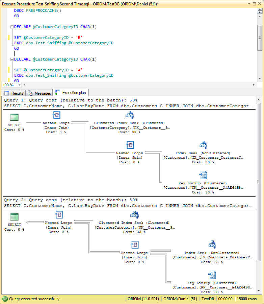Image resolution: width=264 pixels, height=304 pixels.
Task: Click the green check status icon
Action: pyautogui.click(x=5, y=299)
